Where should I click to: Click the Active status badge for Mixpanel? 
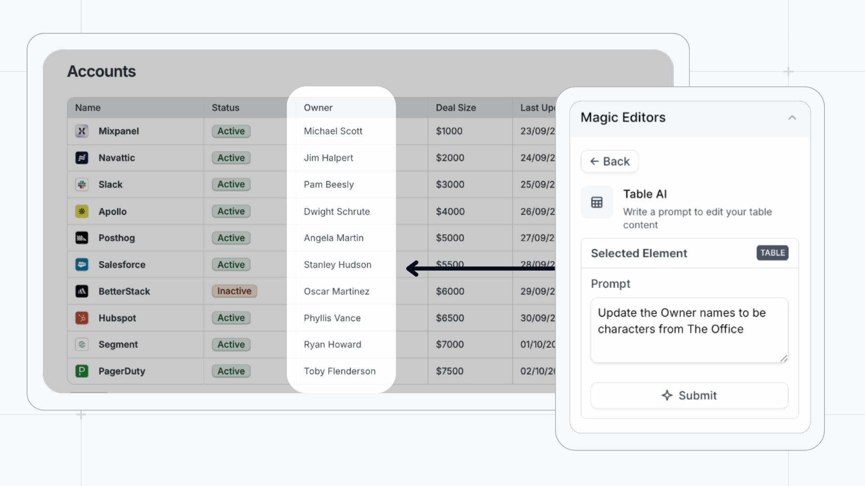click(x=231, y=131)
